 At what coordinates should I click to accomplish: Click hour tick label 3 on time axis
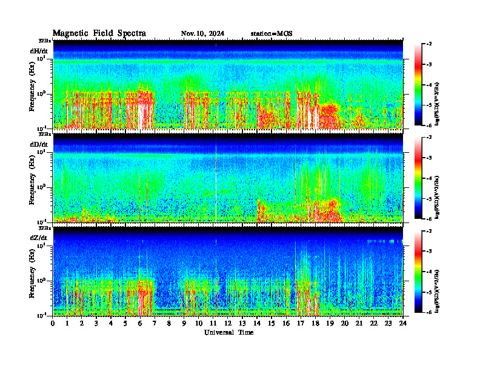click(96, 323)
